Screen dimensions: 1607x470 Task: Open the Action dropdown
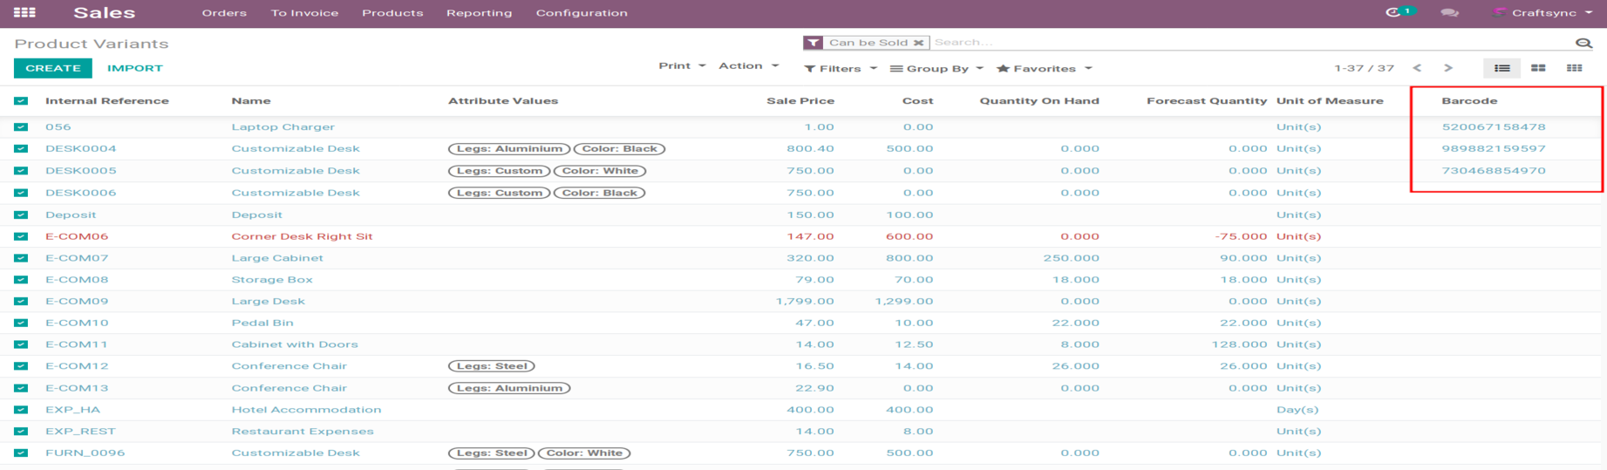coord(748,66)
